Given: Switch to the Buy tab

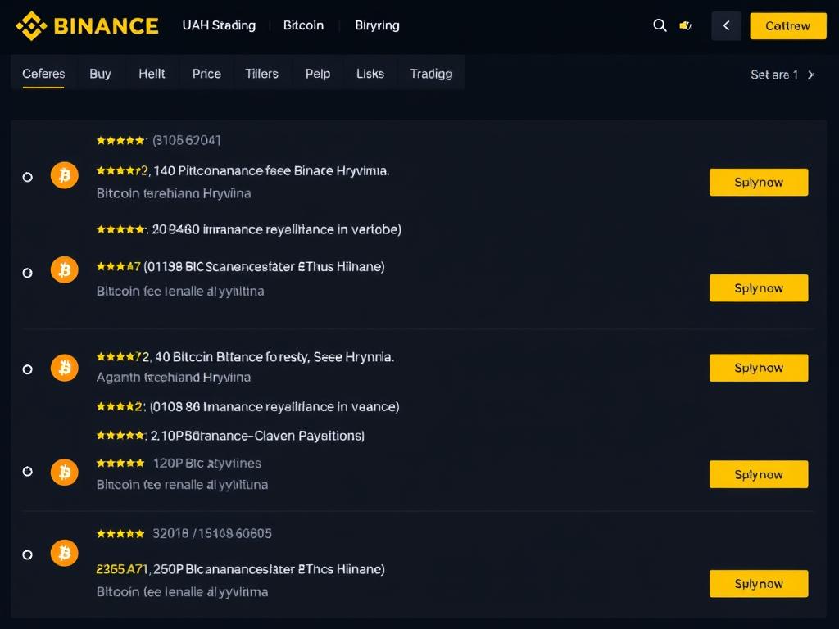Looking at the screenshot, I should click(100, 74).
